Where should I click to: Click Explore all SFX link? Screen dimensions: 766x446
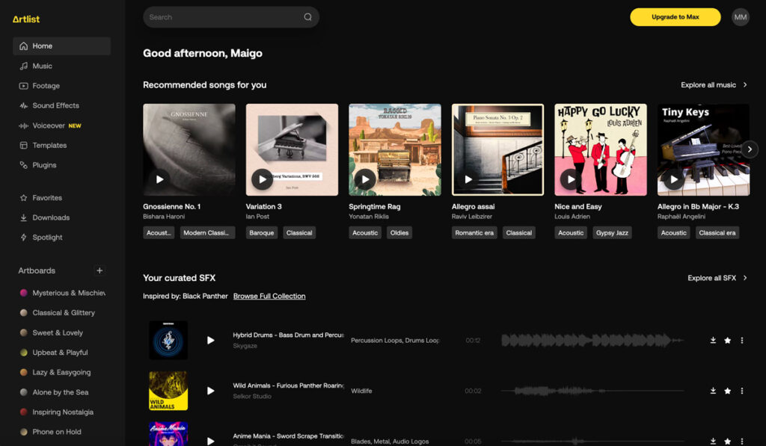coord(717,278)
